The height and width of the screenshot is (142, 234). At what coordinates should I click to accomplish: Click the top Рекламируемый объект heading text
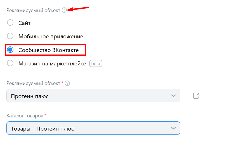pyautogui.click(x=33, y=10)
